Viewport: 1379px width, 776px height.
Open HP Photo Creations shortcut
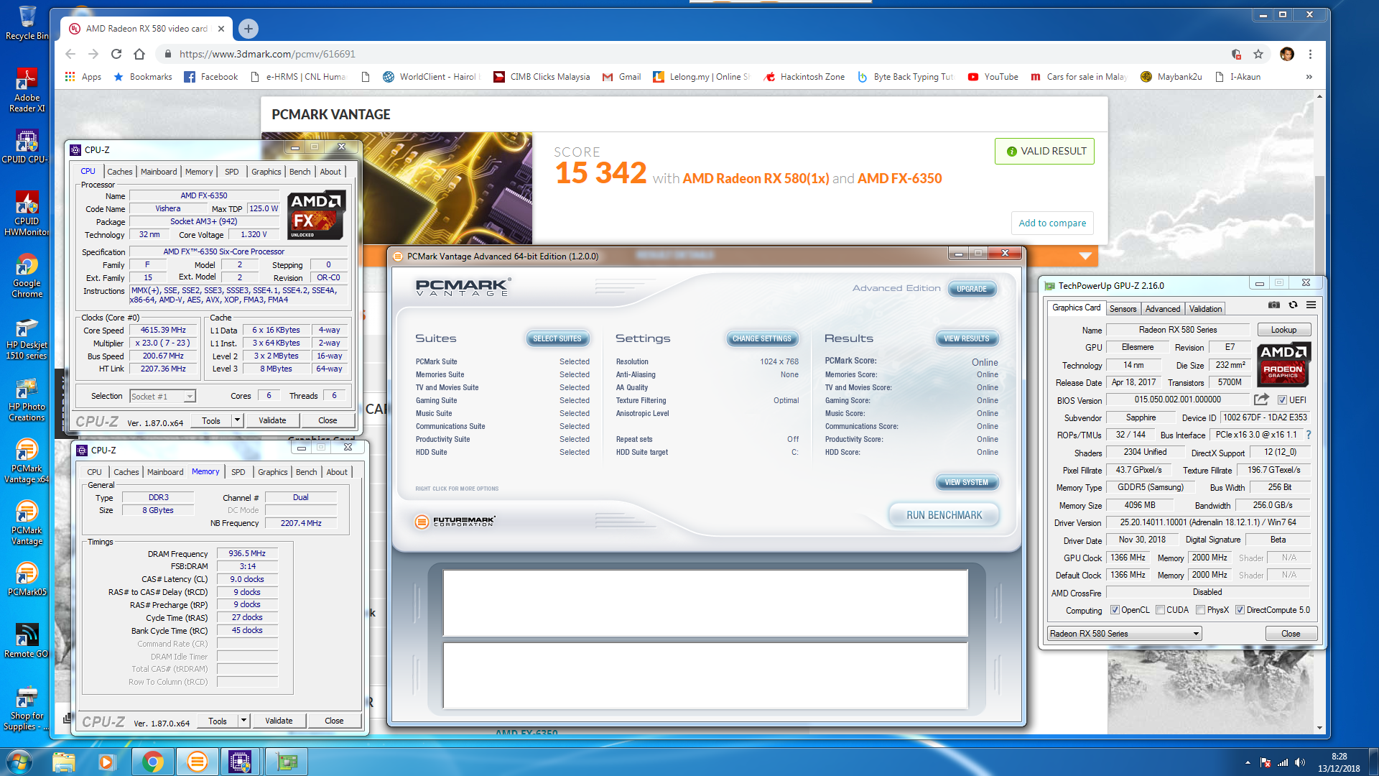click(27, 399)
